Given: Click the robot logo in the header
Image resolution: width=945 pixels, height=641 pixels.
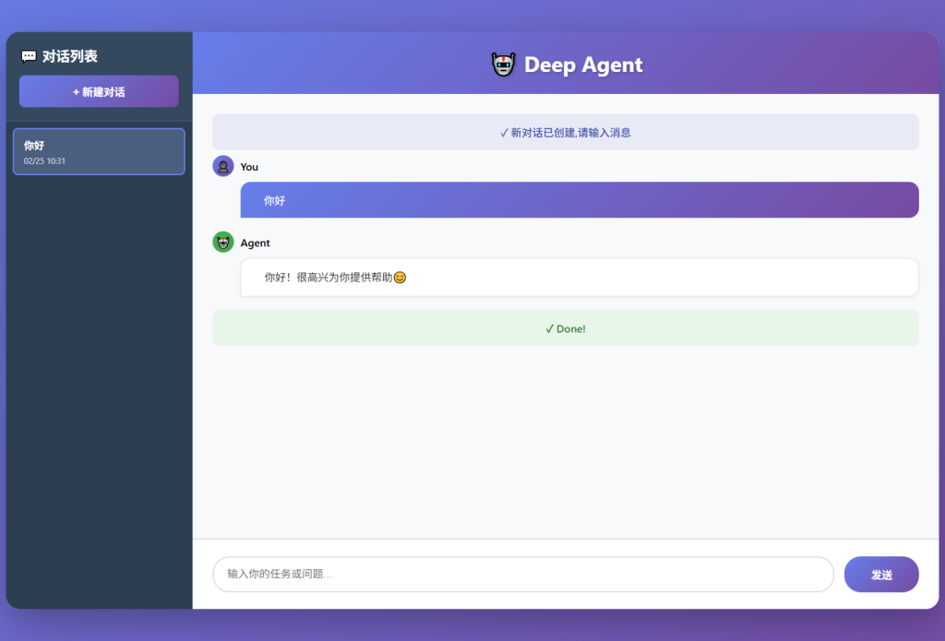Looking at the screenshot, I should (x=503, y=65).
